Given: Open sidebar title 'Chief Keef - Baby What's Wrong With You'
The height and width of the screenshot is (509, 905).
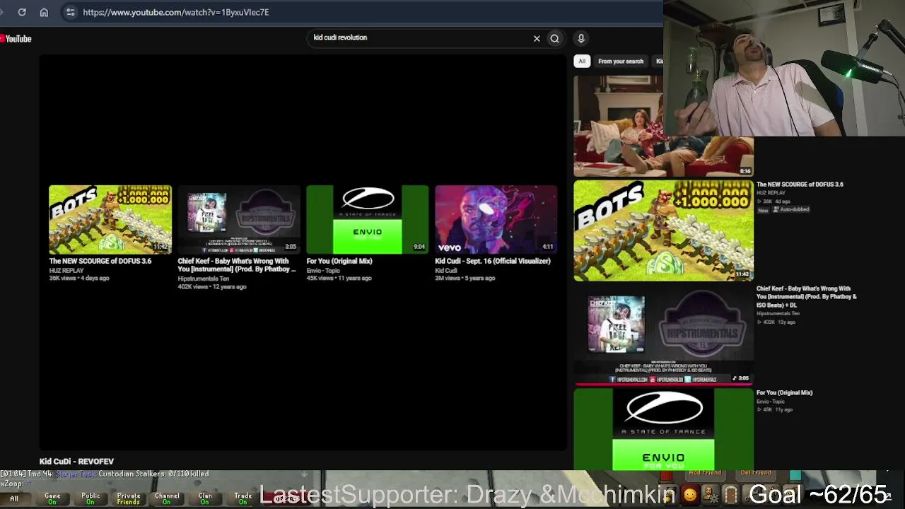Looking at the screenshot, I should tap(807, 297).
